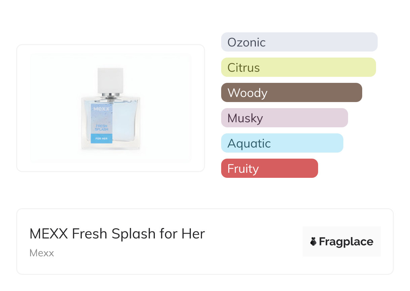Image resolution: width=410 pixels, height=291 pixels.
Task: Click the Aquatic label text
Action: (x=249, y=143)
